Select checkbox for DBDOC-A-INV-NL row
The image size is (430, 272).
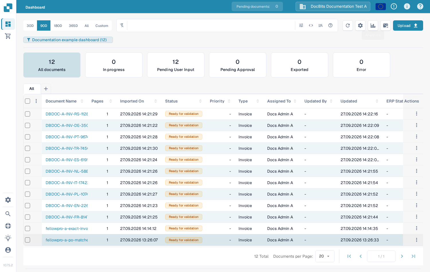(x=28, y=171)
